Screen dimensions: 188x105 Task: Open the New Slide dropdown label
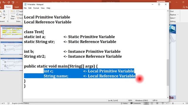pyautogui.click(x=13, y=17)
